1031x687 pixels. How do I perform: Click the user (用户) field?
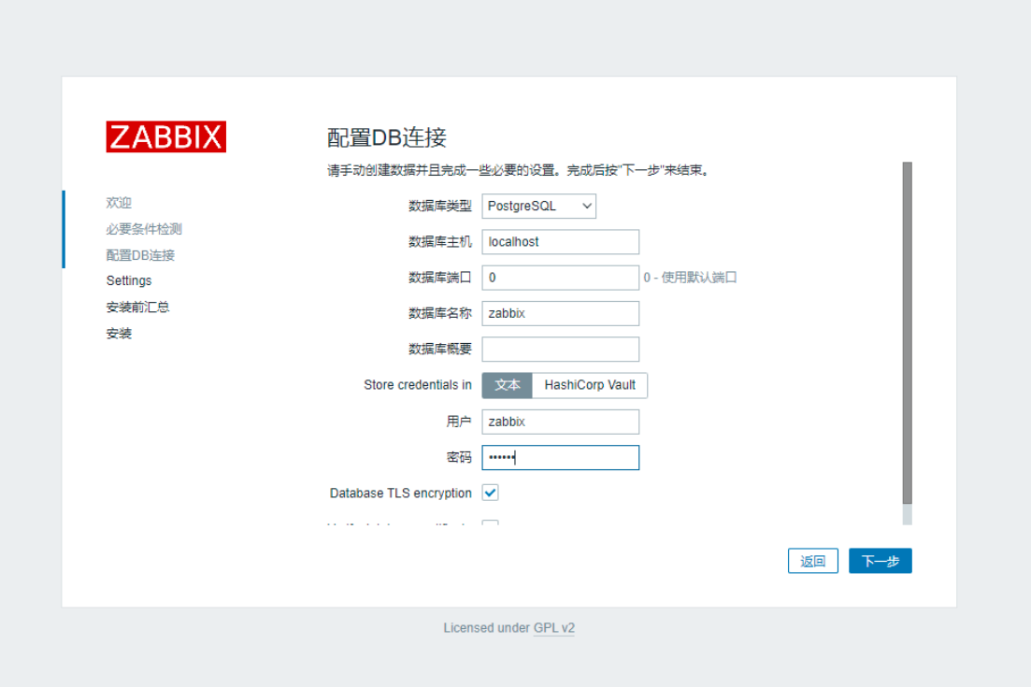560,422
